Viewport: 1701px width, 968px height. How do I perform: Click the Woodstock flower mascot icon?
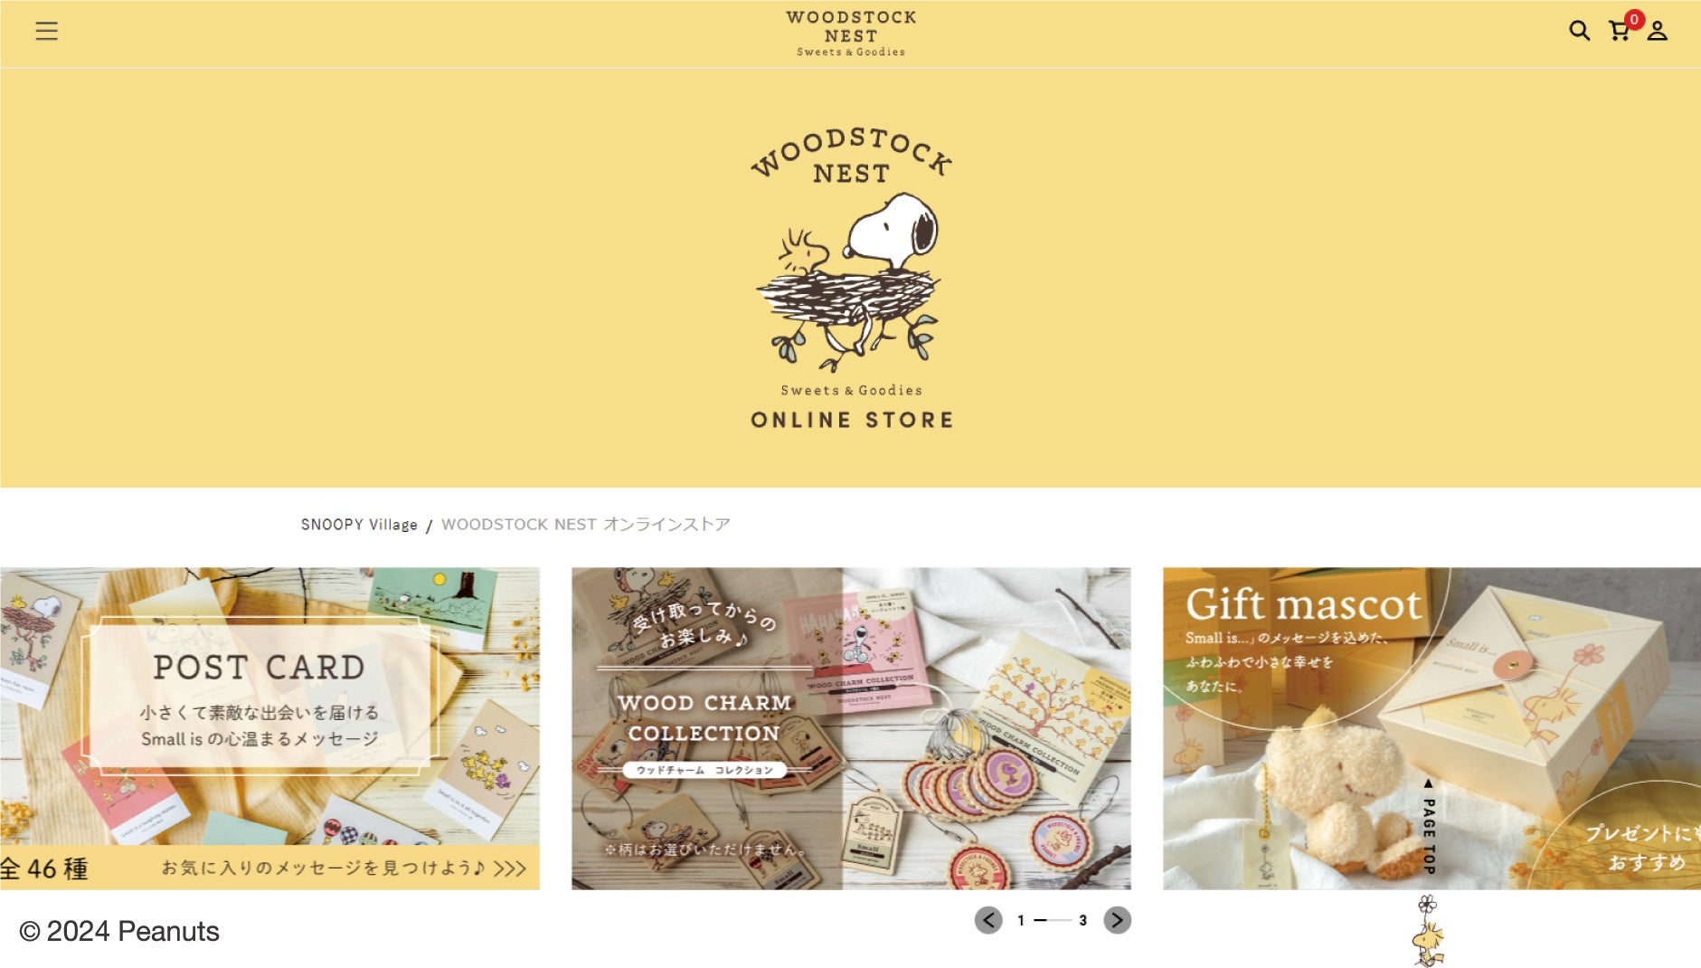(1428, 931)
